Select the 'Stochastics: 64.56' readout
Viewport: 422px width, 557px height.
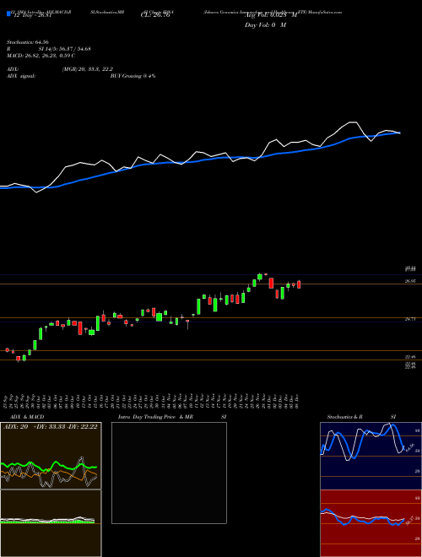(27, 42)
